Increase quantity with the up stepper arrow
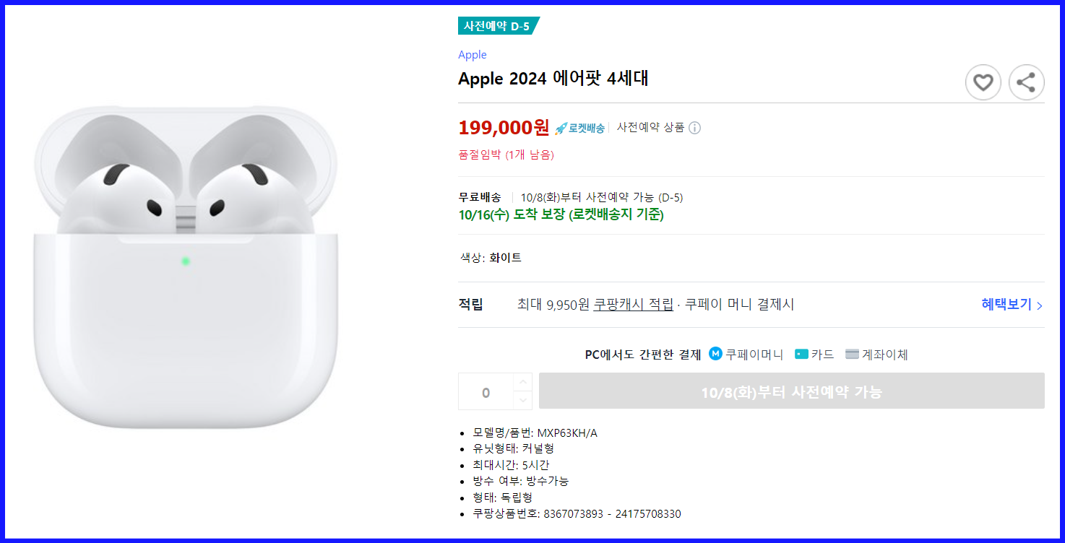This screenshot has width=1065, height=543. pyautogui.click(x=522, y=381)
